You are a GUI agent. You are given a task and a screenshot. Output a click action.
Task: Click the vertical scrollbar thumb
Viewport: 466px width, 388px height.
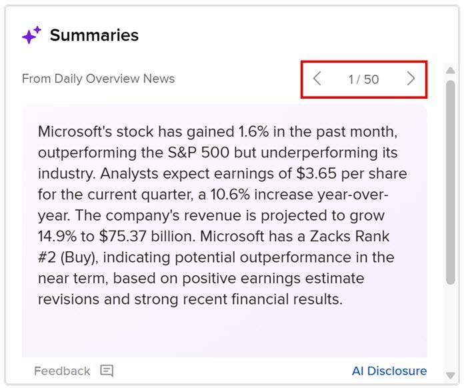click(451, 180)
